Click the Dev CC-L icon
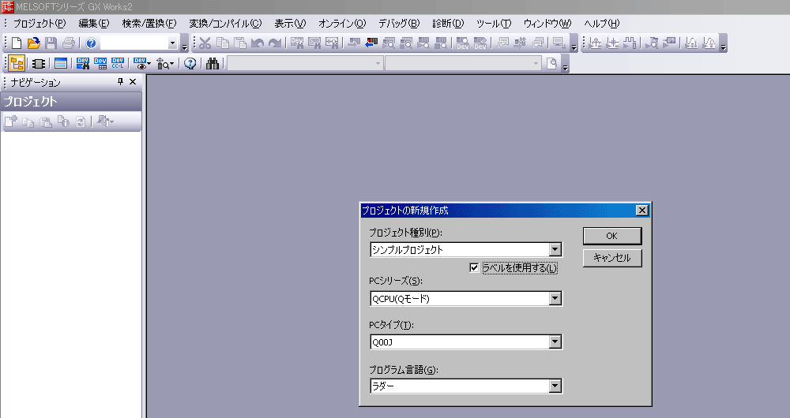Viewport: 790px width, 418px height. [x=118, y=63]
